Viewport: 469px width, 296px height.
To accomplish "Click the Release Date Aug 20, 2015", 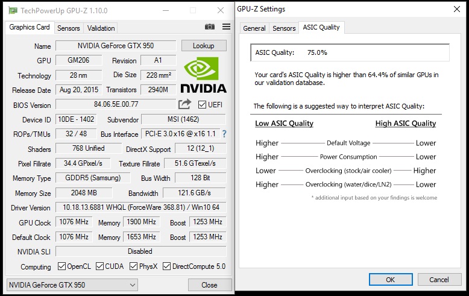I will click(x=78, y=90).
